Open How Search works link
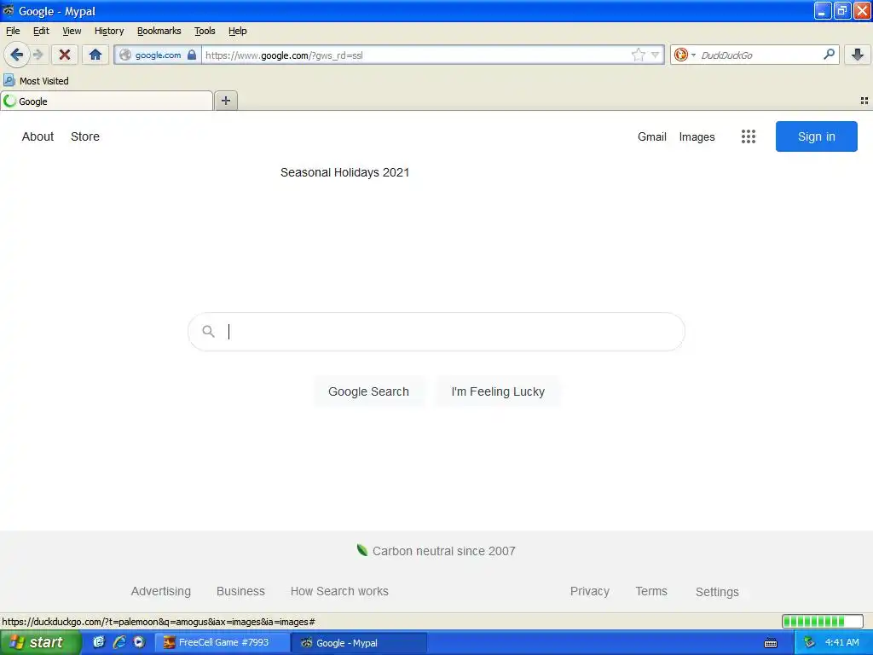 [339, 591]
